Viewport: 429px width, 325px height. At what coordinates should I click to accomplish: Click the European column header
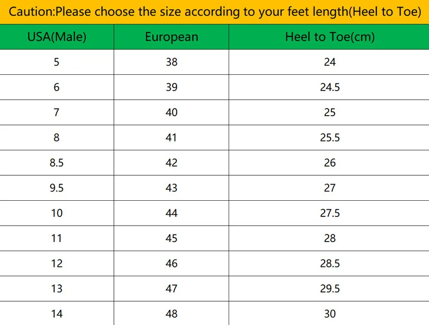[172, 37]
